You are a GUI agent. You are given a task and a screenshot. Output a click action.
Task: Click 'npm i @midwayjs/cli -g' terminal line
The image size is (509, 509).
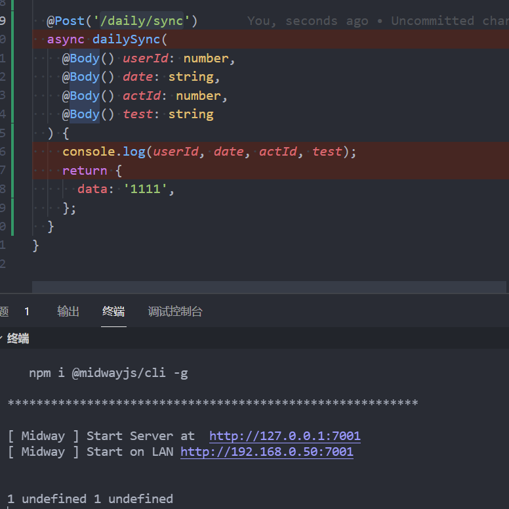(x=108, y=373)
